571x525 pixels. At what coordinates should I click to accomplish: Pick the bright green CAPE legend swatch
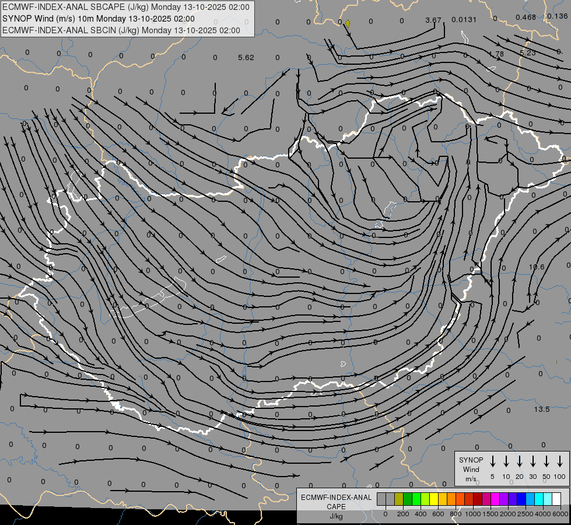coord(416,499)
